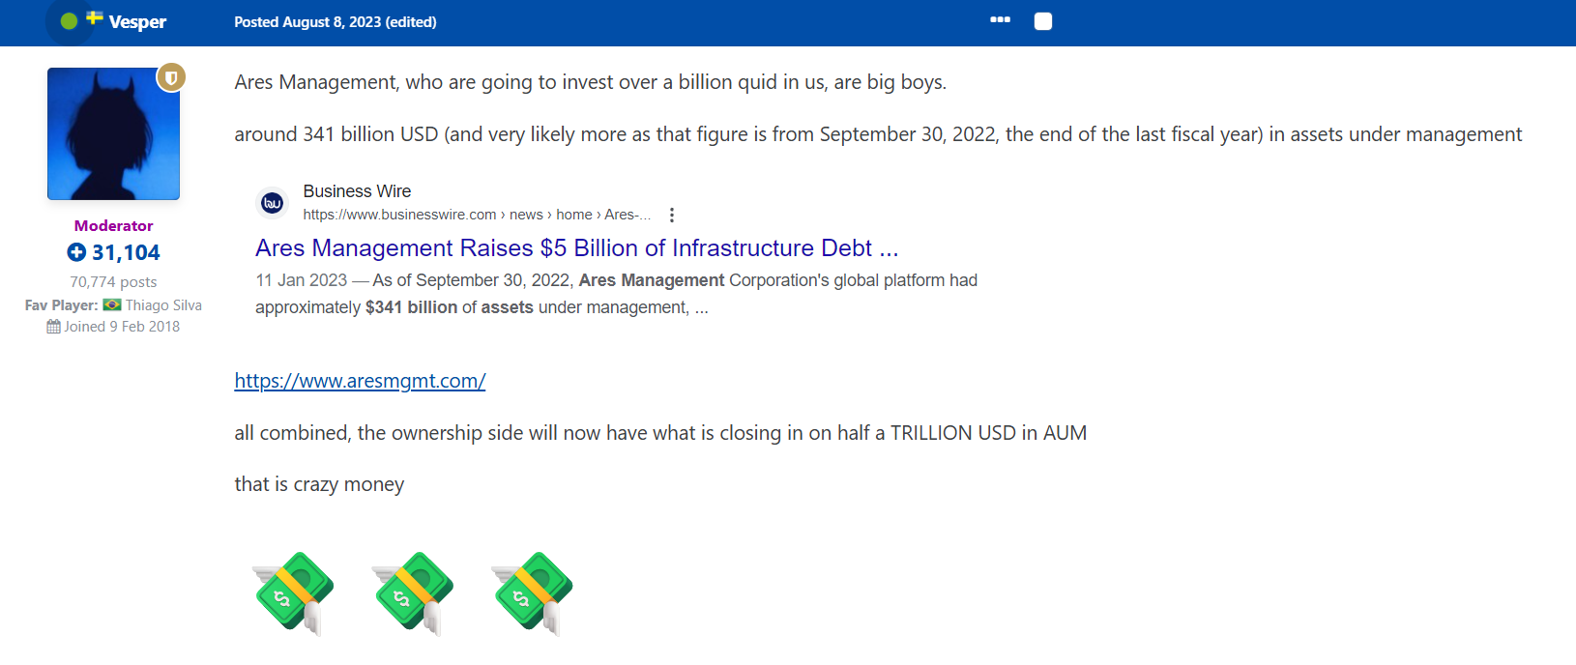
Task: Click the reputation plus icon
Action: pyautogui.click(x=76, y=252)
